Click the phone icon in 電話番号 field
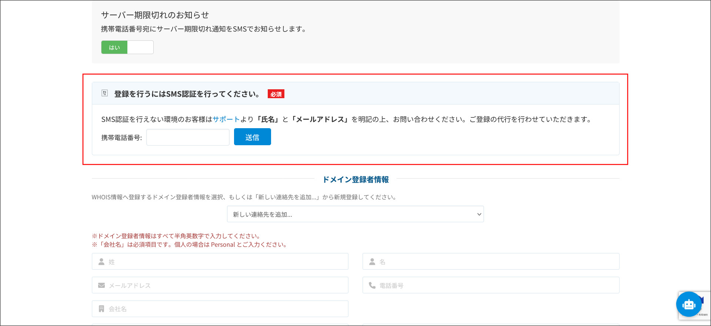The height and width of the screenshot is (326, 711). click(372, 285)
